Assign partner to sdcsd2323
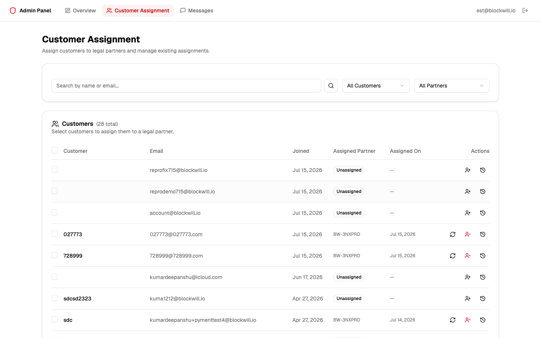 tap(468, 299)
